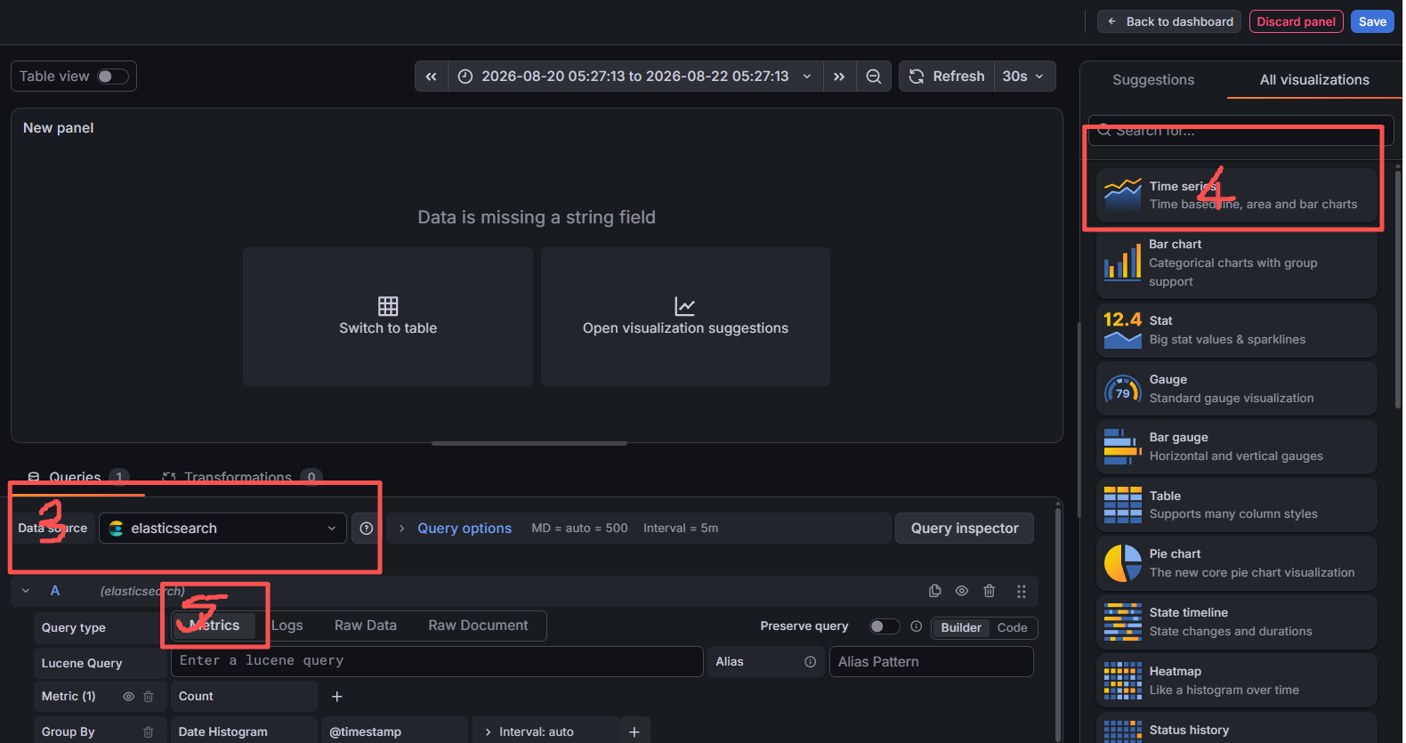This screenshot has width=1406, height=743.
Task: Choose the Gauge visualization
Action: [1237, 389]
